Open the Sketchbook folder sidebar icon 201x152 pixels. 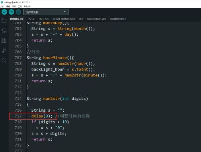[4, 21]
